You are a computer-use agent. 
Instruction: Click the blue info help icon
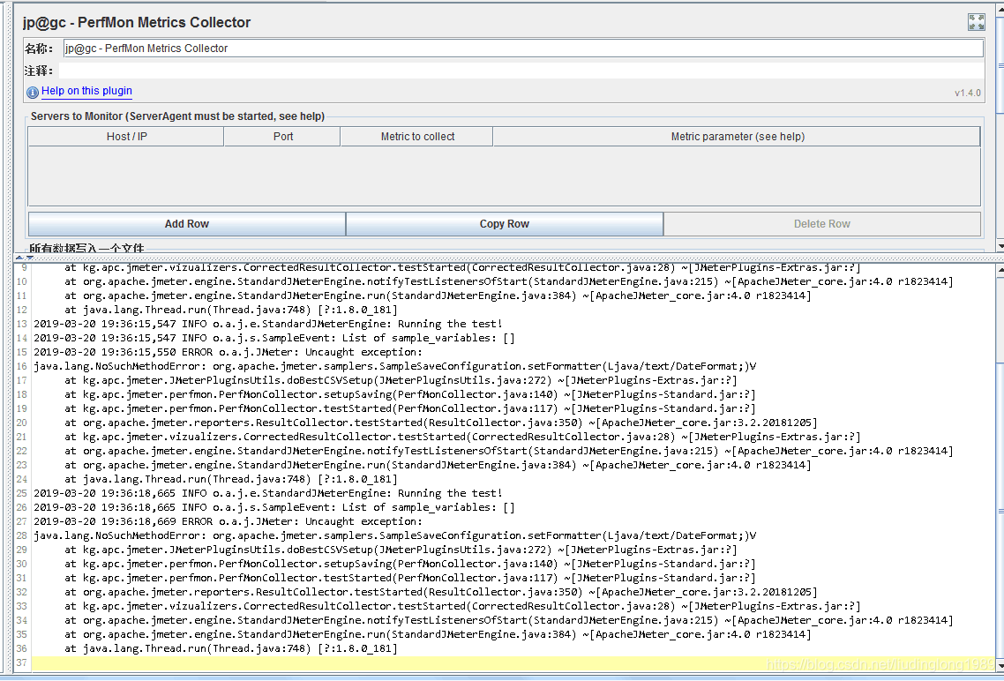pos(33,92)
